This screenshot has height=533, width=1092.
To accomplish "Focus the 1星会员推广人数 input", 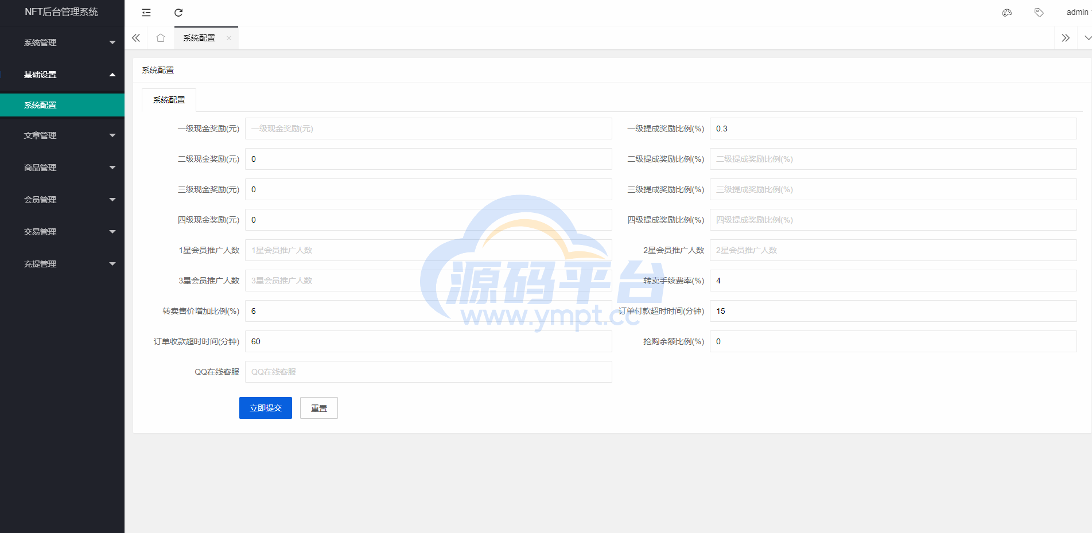I will tap(429, 250).
